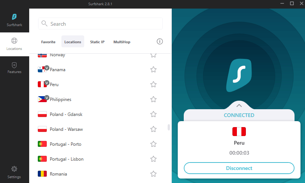Favorite Romania with its star
This screenshot has height=183, width=305.
(153, 174)
